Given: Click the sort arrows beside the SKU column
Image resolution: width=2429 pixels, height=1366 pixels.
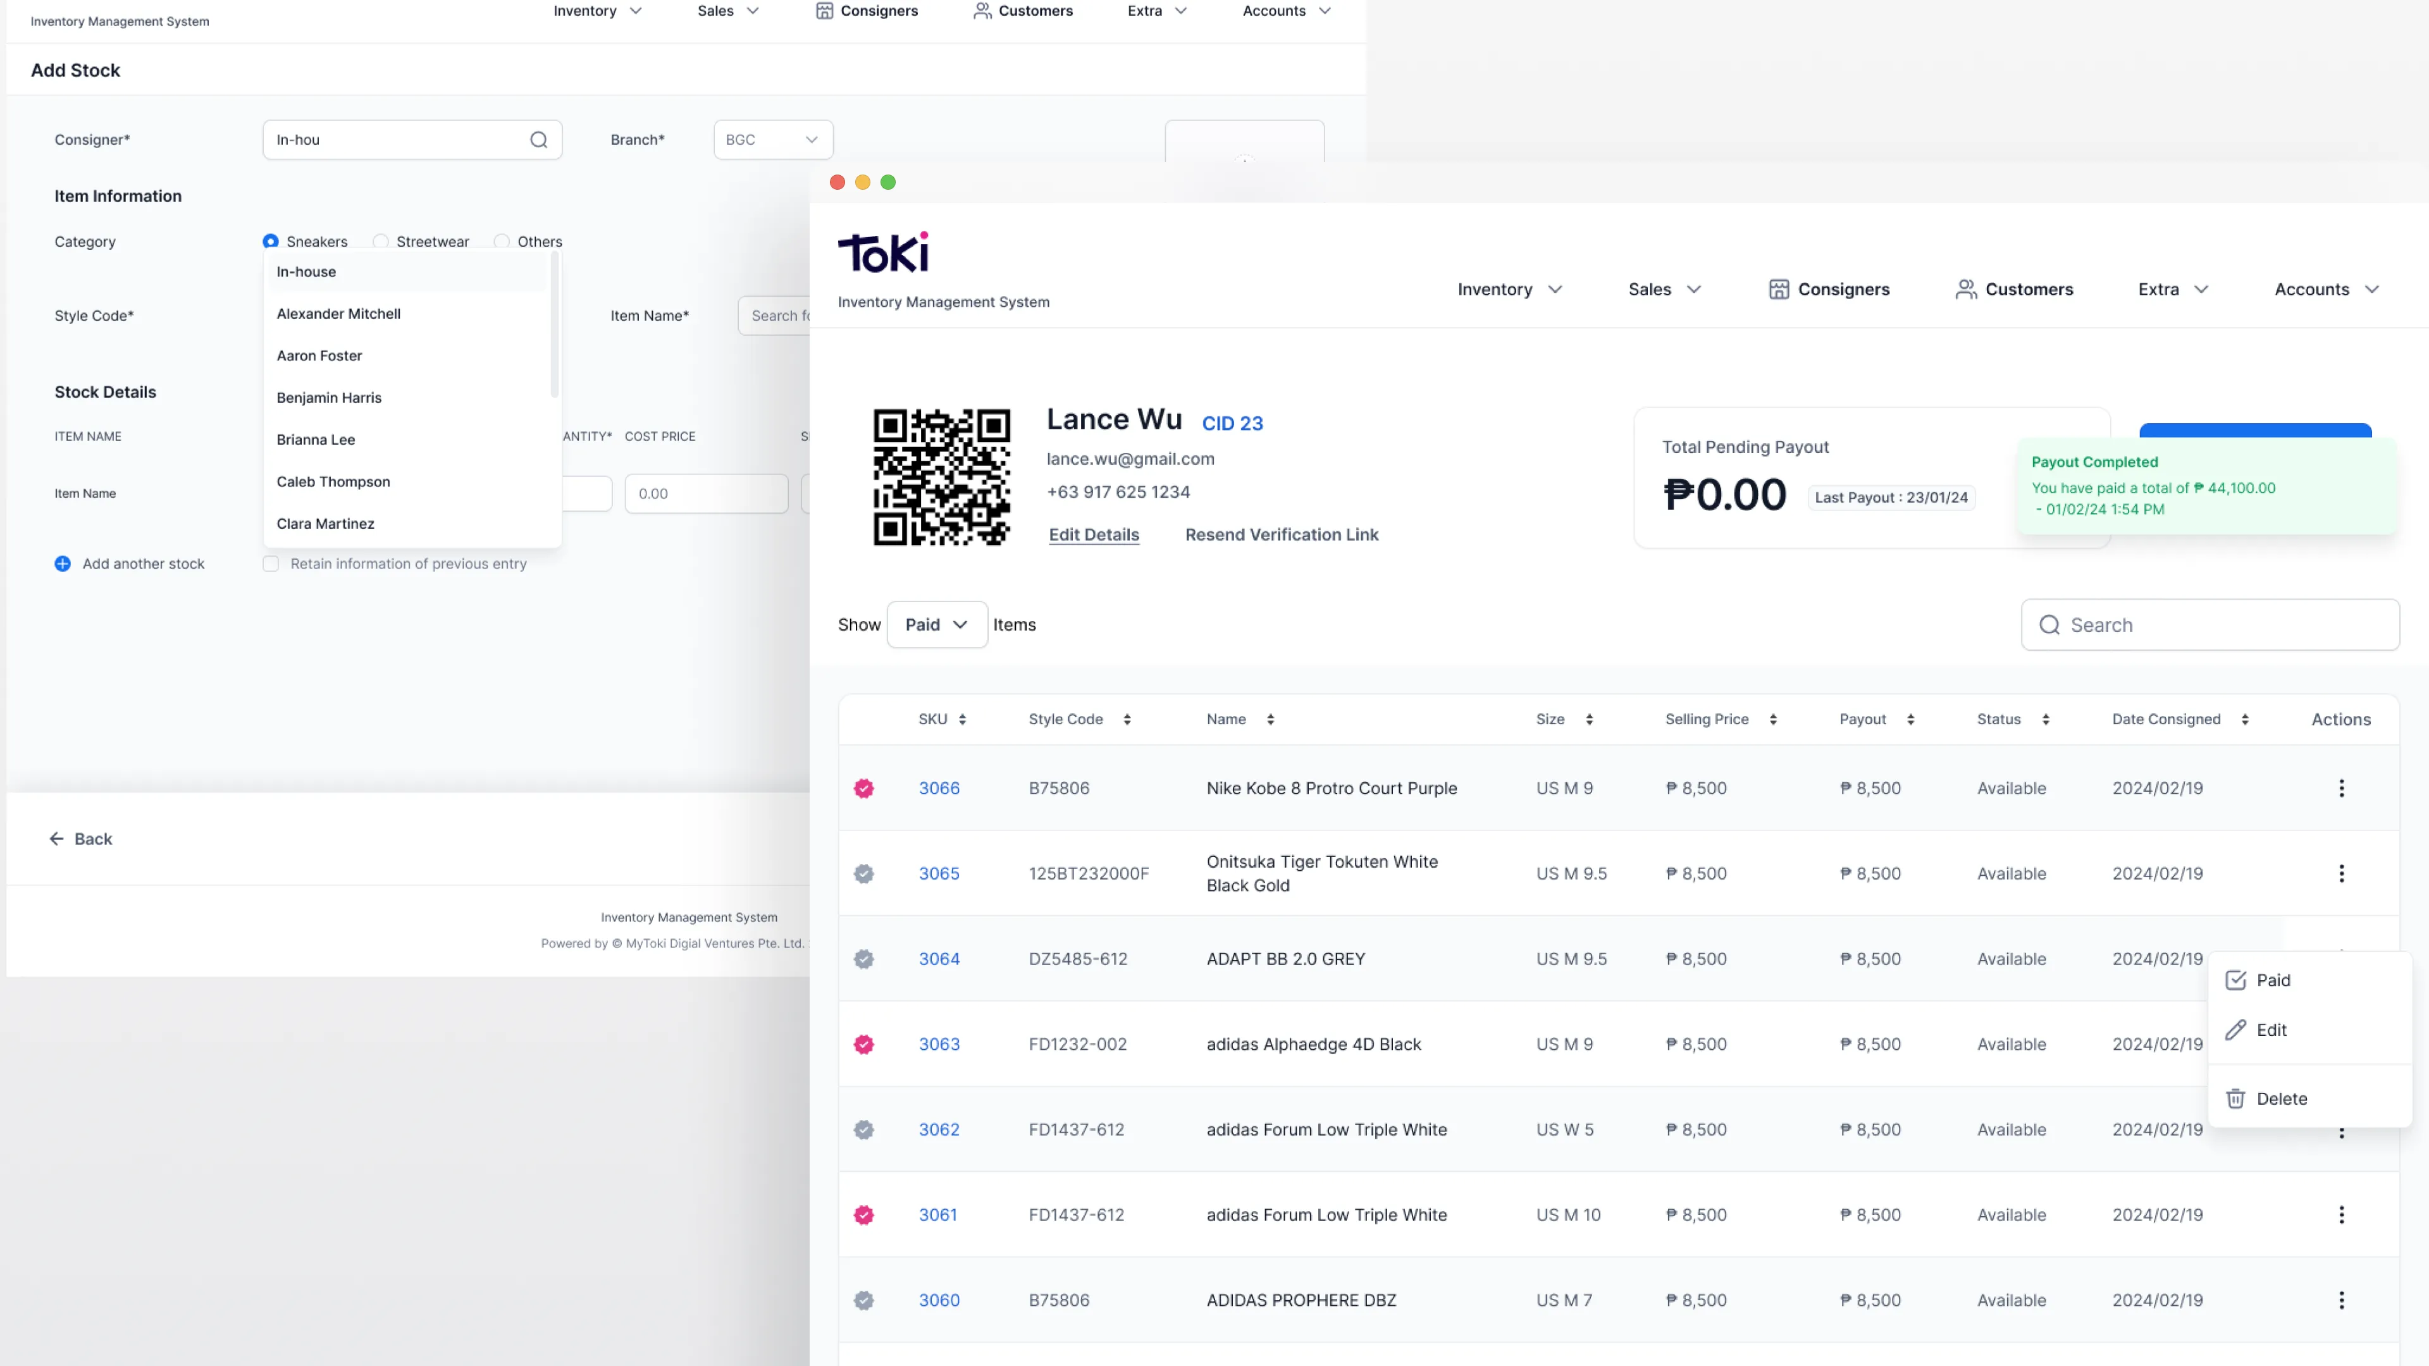Looking at the screenshot, I should click(x=961, y=719).
